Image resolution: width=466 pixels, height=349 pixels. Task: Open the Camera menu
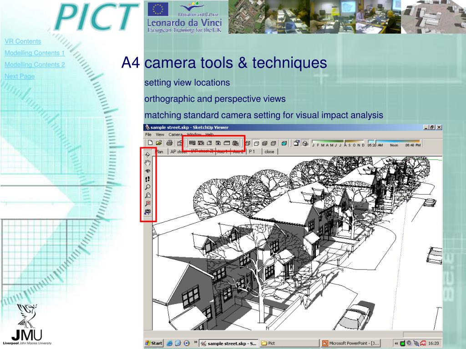[175, 135]
